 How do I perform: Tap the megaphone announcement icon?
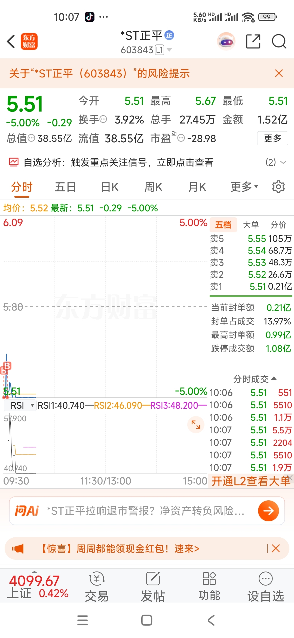(x=18, y=548)
